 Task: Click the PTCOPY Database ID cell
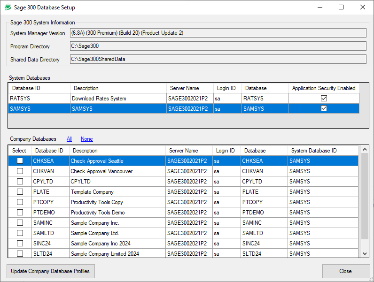[50, 202]
